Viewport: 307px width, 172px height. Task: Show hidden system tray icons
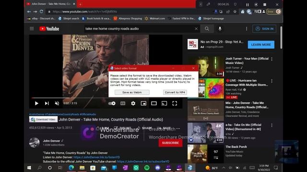point(224,168)
